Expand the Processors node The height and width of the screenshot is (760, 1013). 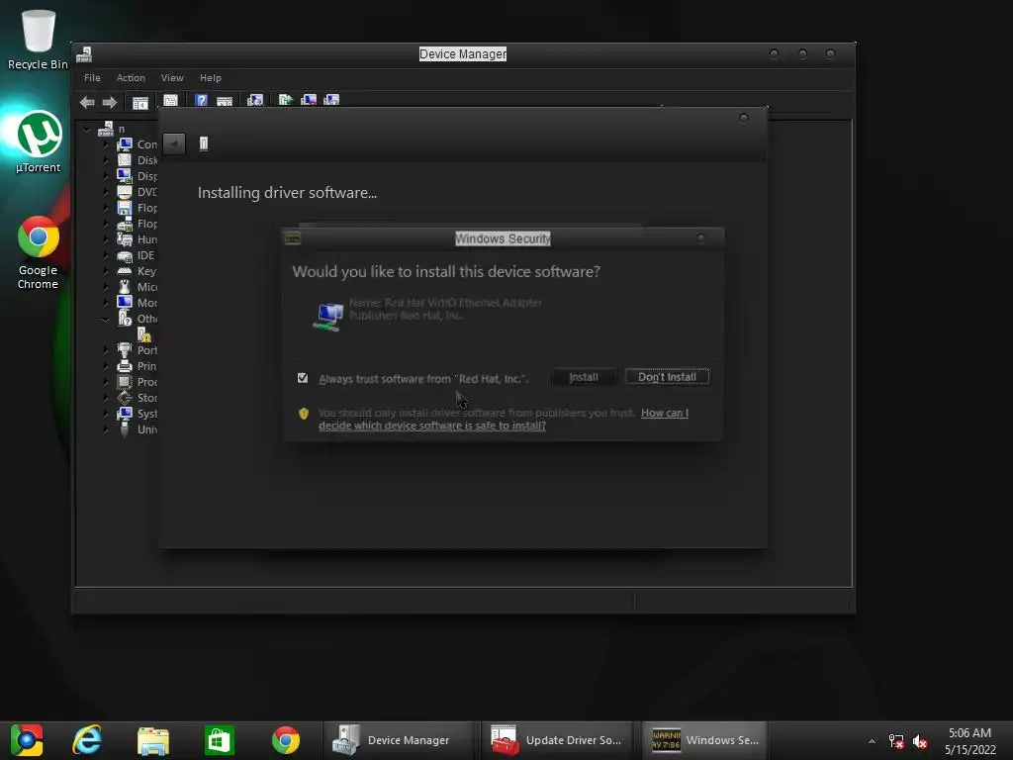coord(106,382)
